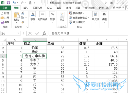Viewport: 128px width, 93px height.
Task: Click cell containing 橡皮
Action: (x=35, y=52)
